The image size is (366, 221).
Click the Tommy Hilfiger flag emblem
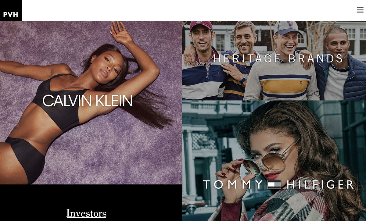tap(274, 184)
